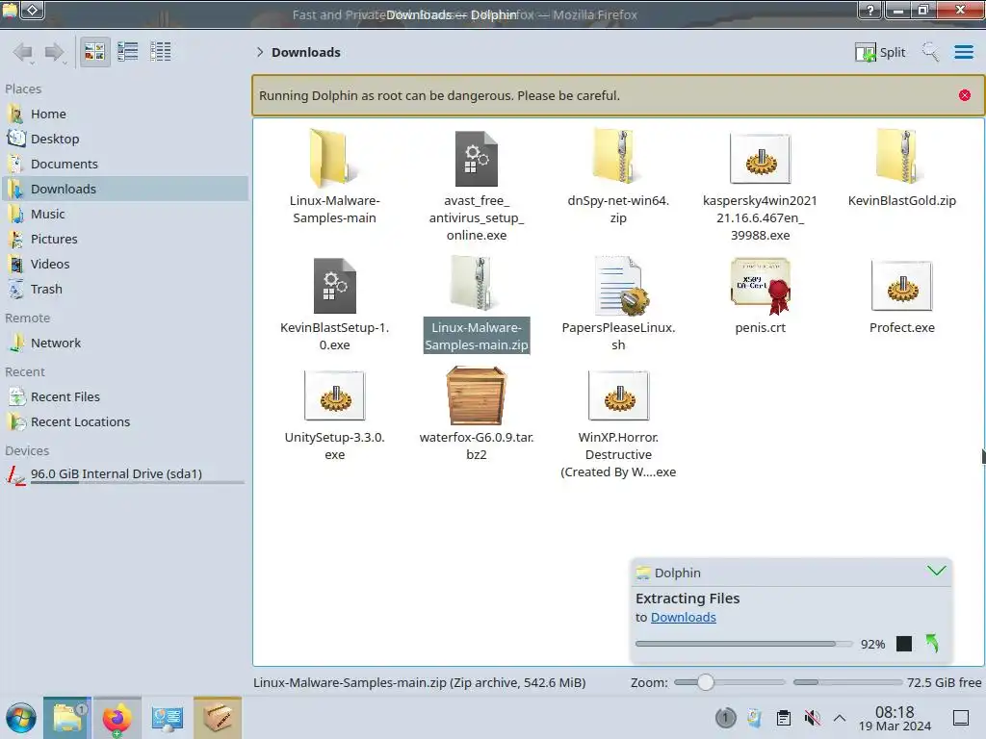Select WinXP.Horror.Destructive exe icon
Image resolution: width=986 pixels, height=739 pixels.
(x=618, y=395)
